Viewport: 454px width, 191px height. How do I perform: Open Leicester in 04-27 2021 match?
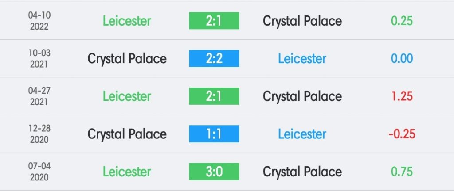click(127, 96)
